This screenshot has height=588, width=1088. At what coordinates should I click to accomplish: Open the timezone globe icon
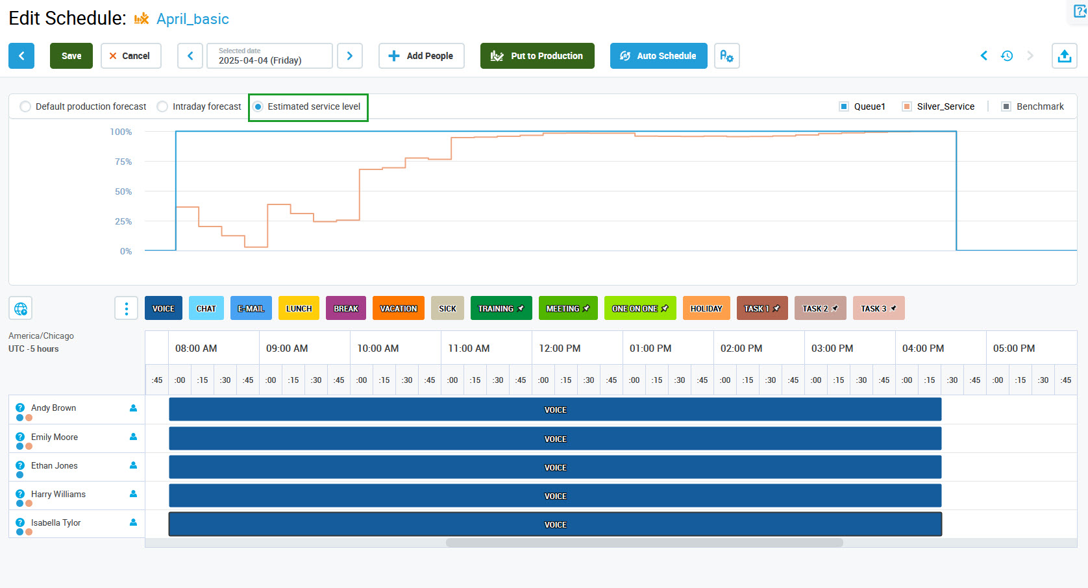click(21, 308)
